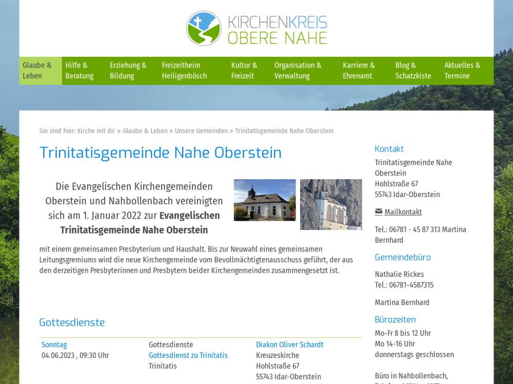Select Erziehung & Bildung in navigation
The image size is (513, 384).
click(128, 71)
